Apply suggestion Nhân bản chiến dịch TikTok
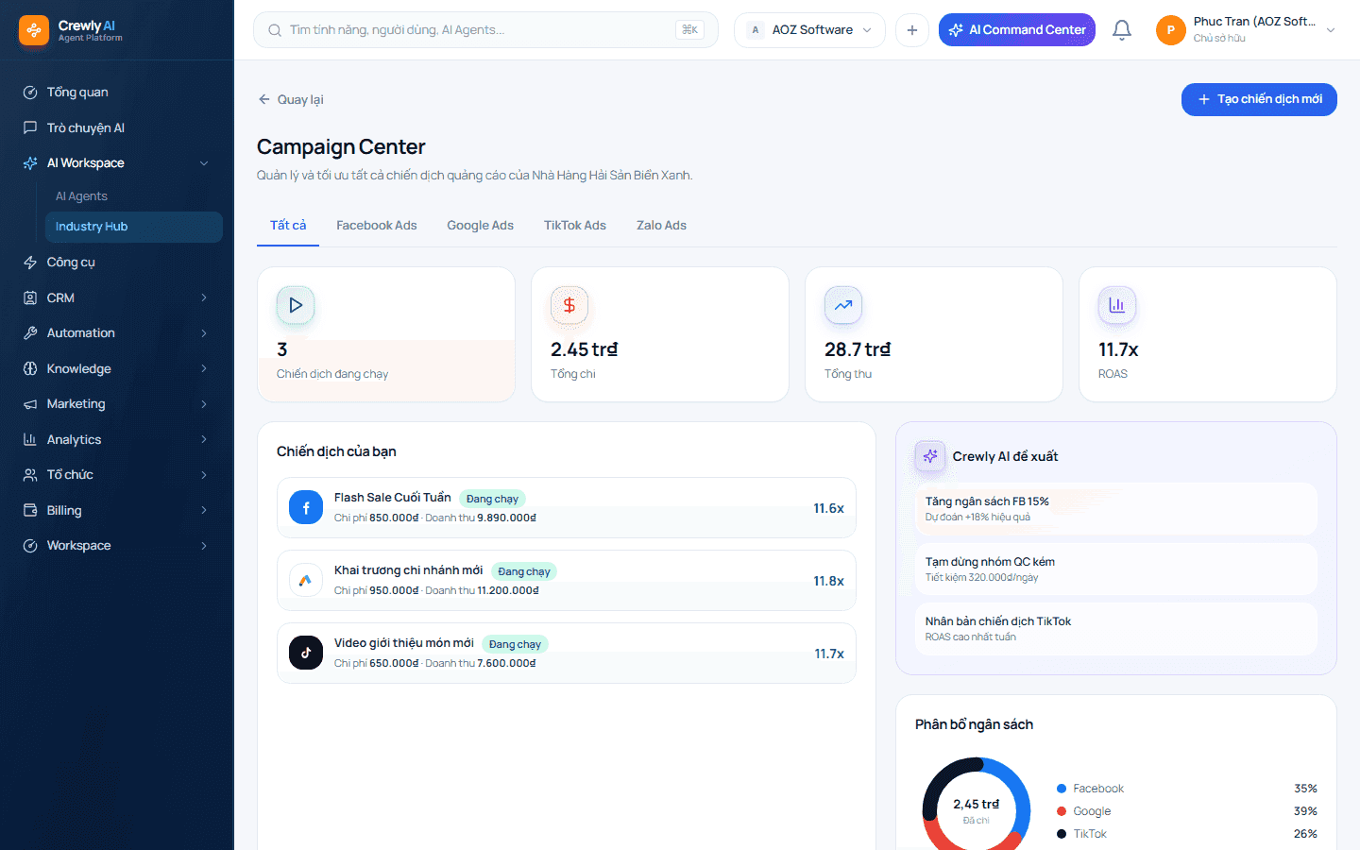The width and height of the screenshot is (1360, 850). [x=1116, y=629]
